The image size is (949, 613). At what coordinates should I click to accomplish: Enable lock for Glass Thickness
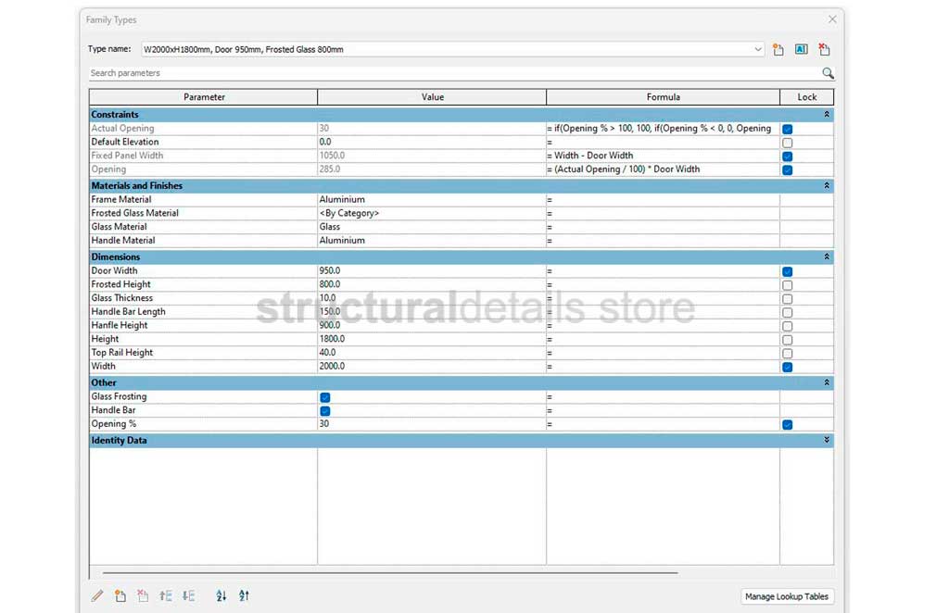[x=787, y=299]
